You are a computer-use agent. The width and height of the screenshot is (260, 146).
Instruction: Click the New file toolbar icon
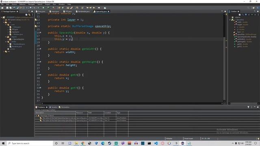(2, 8)
